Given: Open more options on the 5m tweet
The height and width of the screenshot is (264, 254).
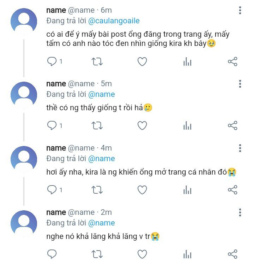Looking at the screenshot, I should [240, 84].
